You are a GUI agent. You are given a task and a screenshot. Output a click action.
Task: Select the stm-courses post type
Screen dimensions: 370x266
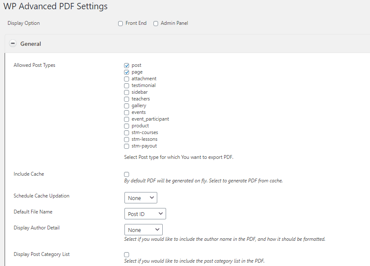[x=127, y=132]
